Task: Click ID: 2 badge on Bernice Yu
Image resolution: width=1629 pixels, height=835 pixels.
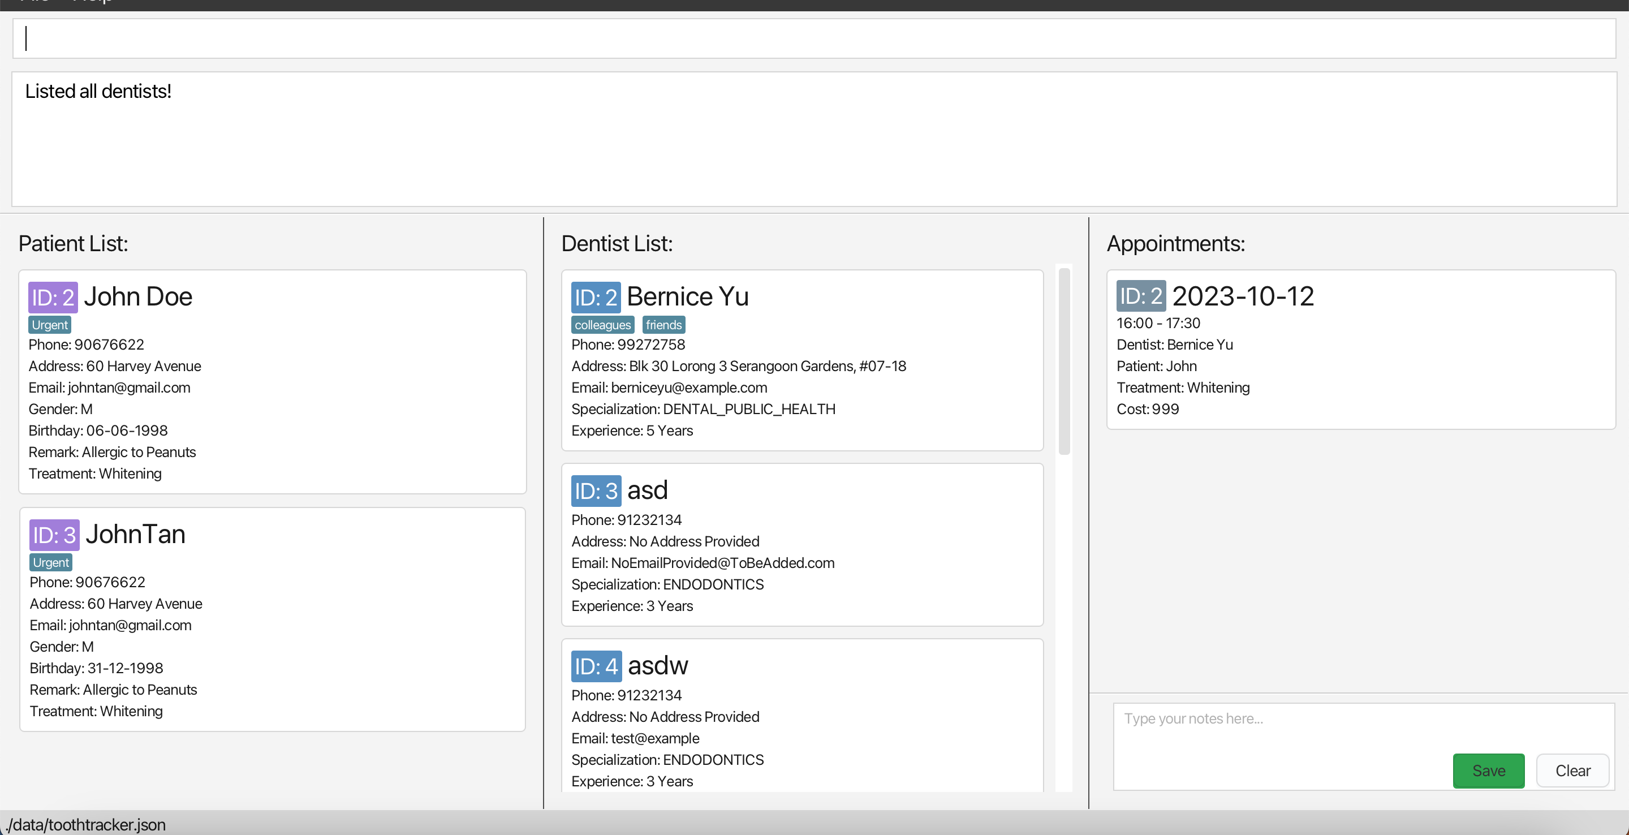Action: point(596,298)
